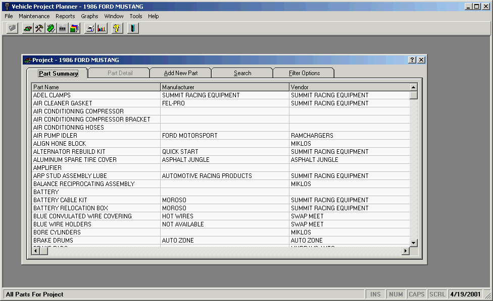This screenshot has height=301, width=493.
Task: Click the parts list scroll up arrow
Action: tap(414, 87)
